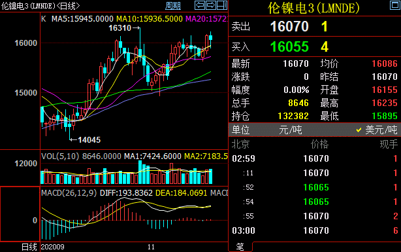Click the 日线 label at bottom left

pyautogui.click(x=29, y=247)
